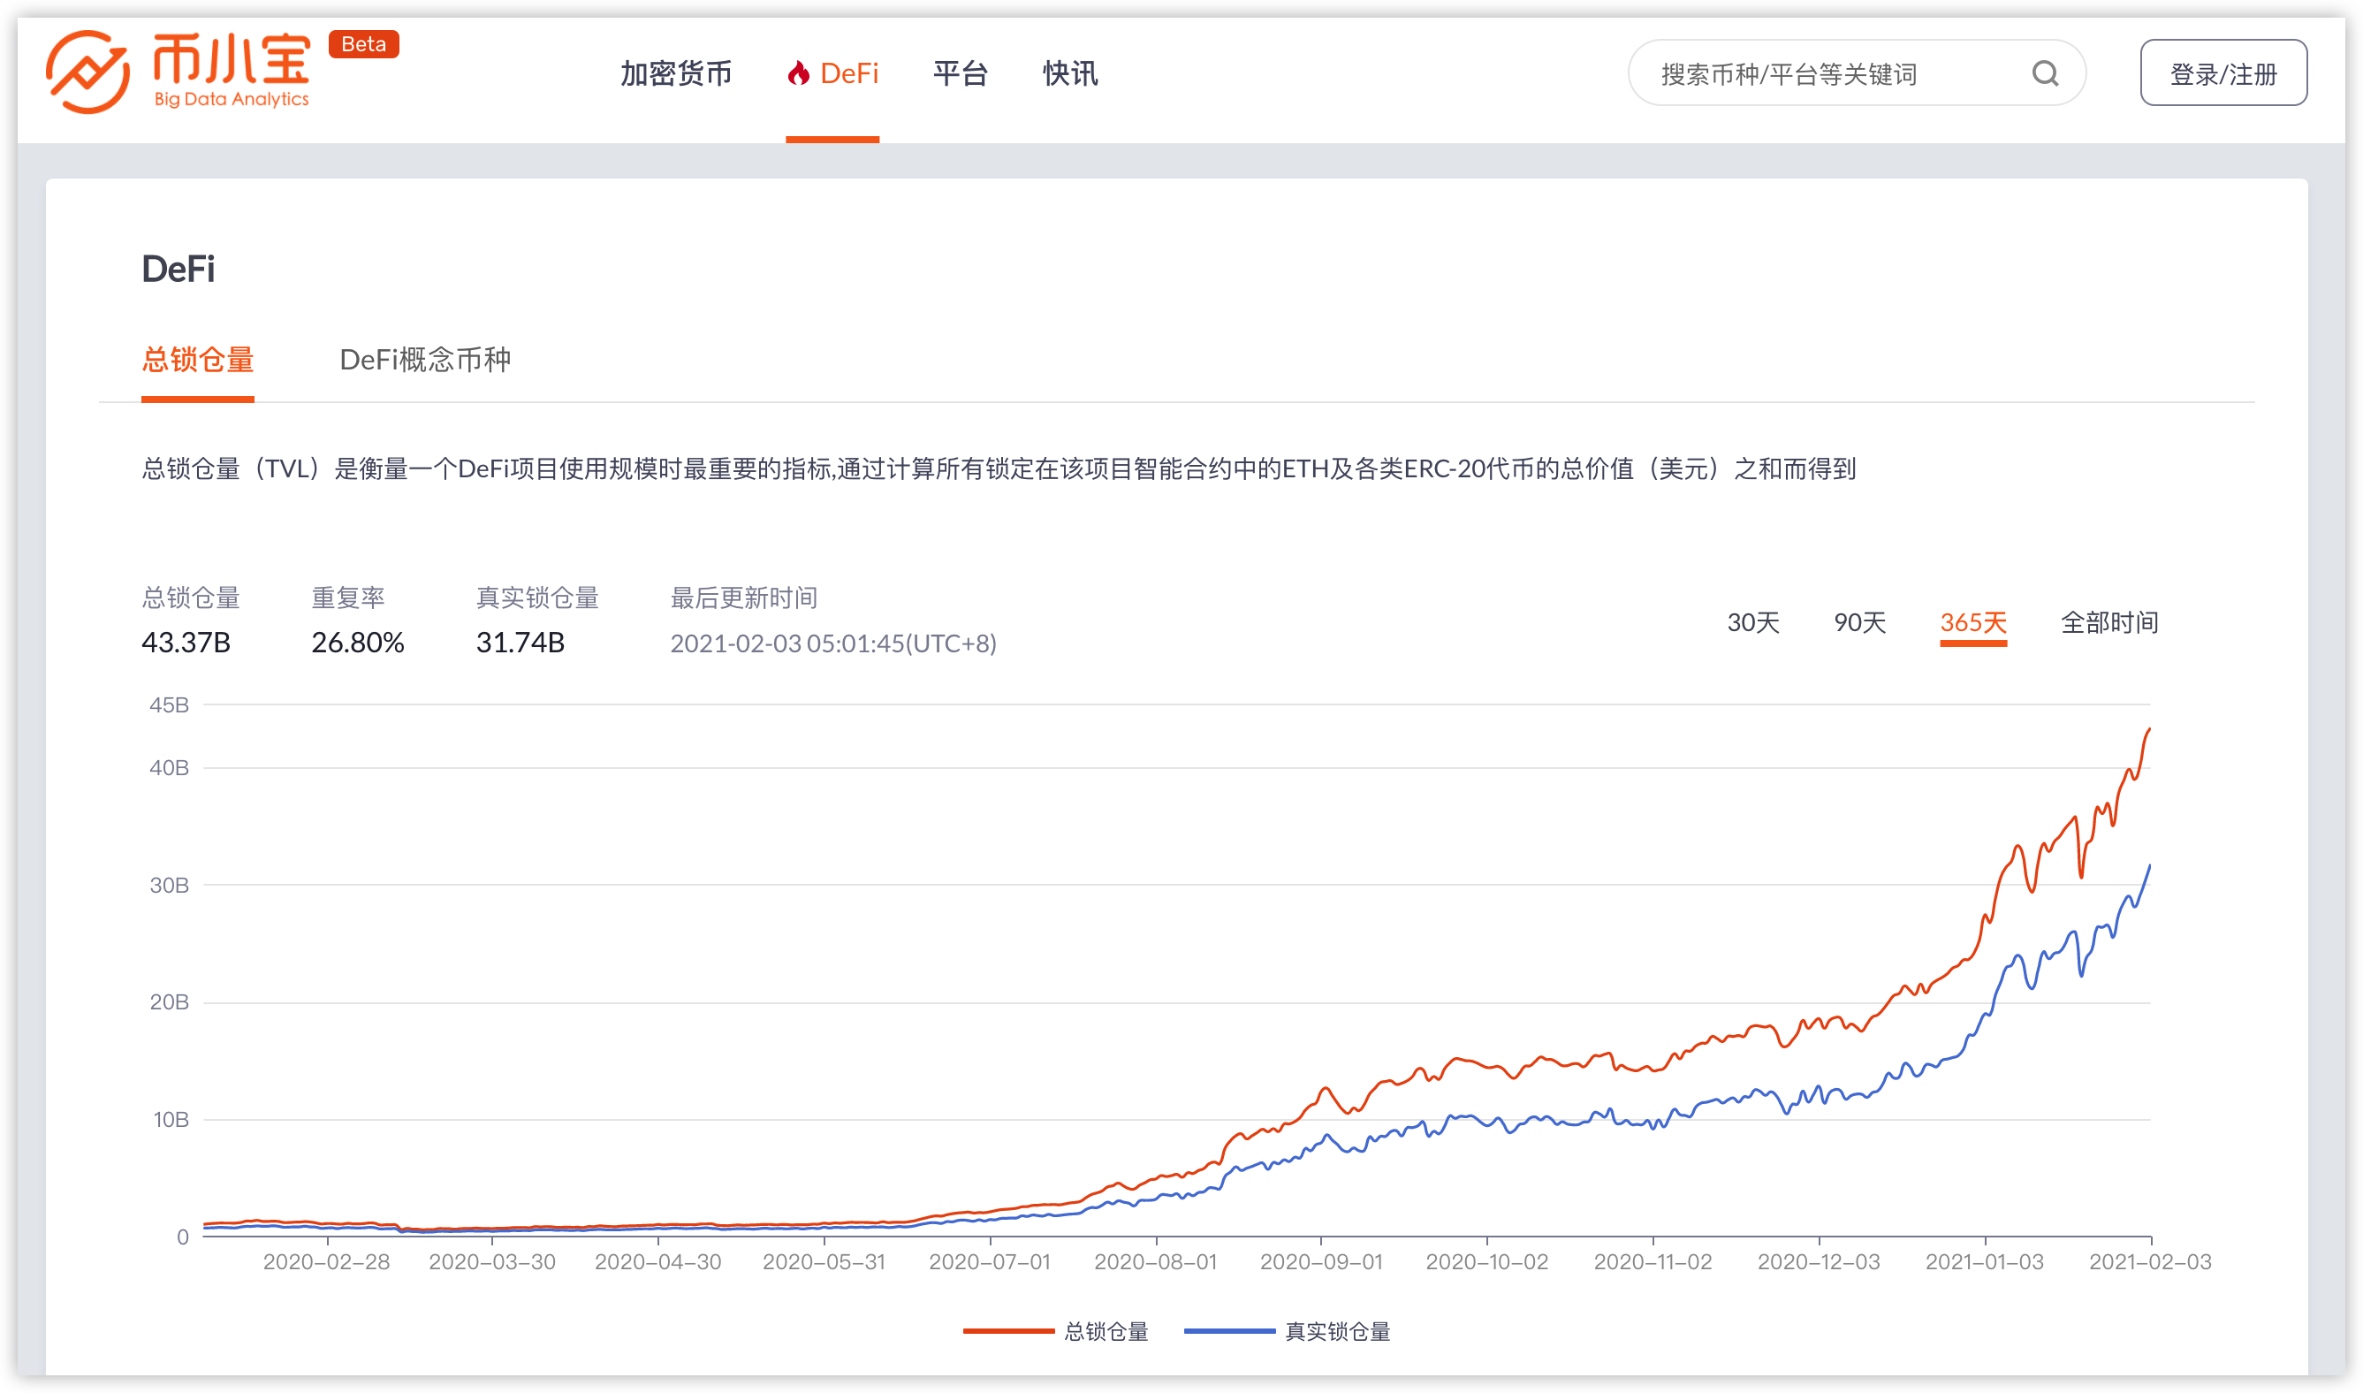Image resolution: width=2363 pixels, height=1393 pixels.
Task: Select the 365天 time range
Action: [1973, 622]
